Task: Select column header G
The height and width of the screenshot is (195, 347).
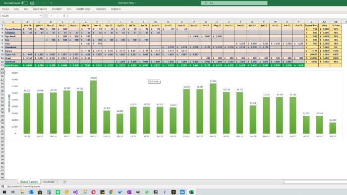Action: [85, 22]
